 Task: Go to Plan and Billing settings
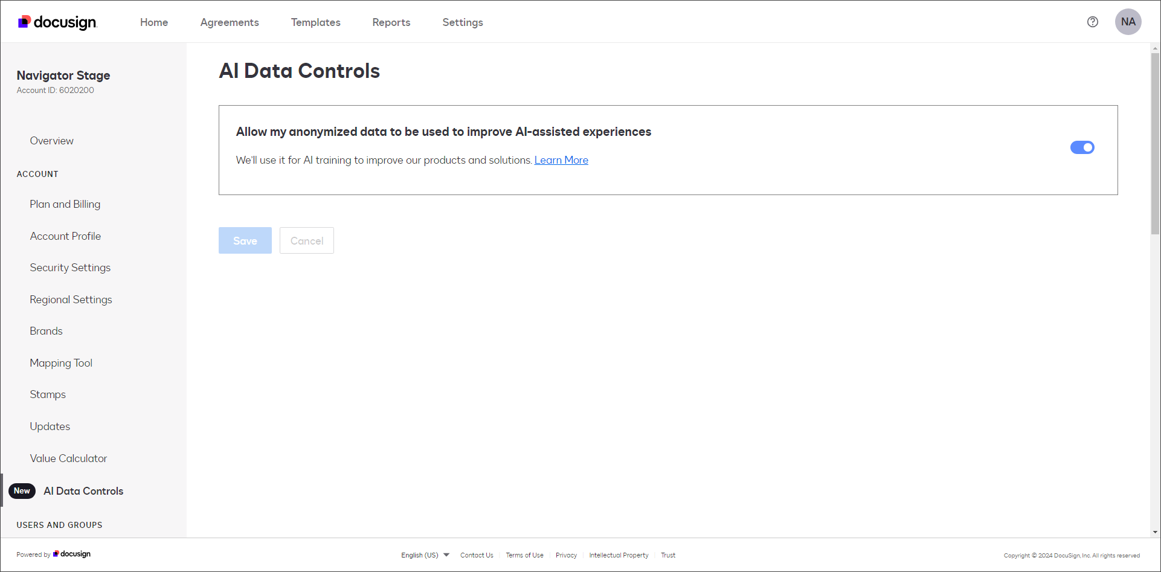click(x=65, y=204)
